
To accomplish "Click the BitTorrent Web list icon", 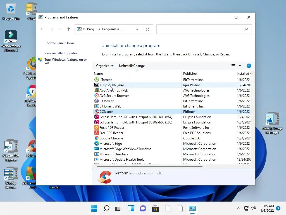I will click(96, 106).
